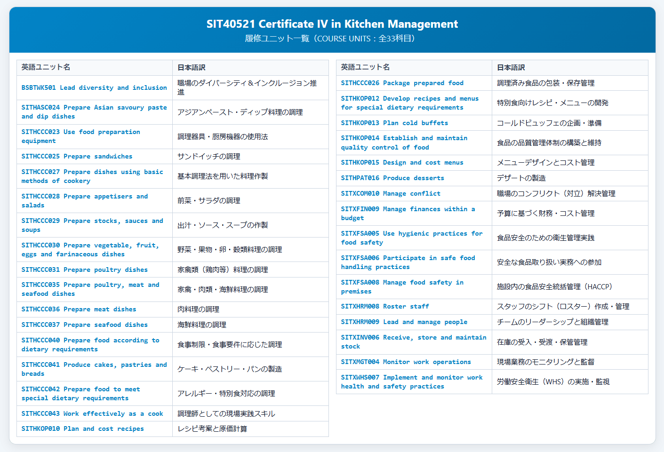Click 'SITHPAT016 Produce desserts'
This screenshot has width=664, height=452.
pos(392,178)
